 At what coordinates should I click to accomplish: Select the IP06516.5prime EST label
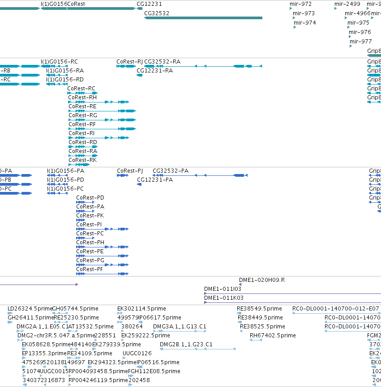[158, 362]
